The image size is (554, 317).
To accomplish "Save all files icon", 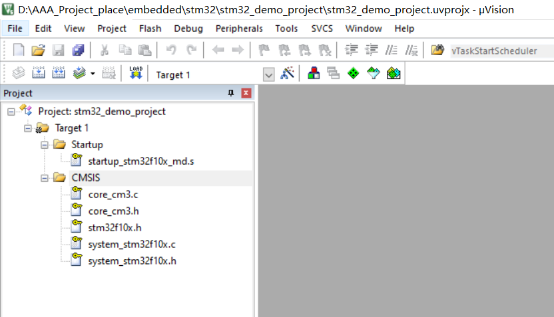I will pos(79,50).
